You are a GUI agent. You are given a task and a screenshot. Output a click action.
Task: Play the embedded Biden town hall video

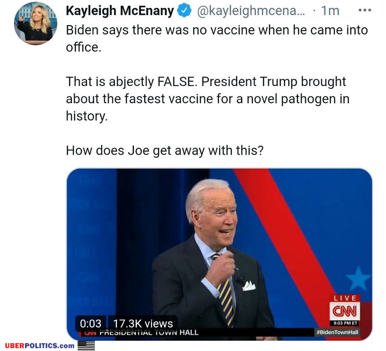point(219,254)
